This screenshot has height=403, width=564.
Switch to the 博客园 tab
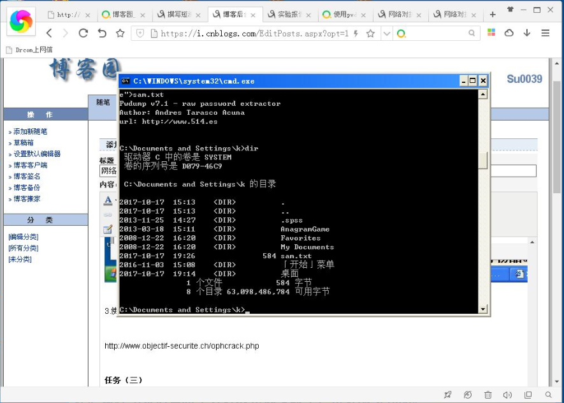coord(124,15)
